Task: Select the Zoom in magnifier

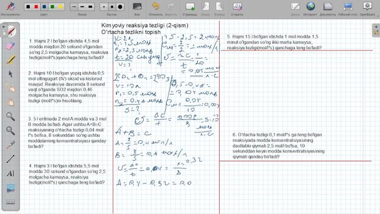Action: coord(11,117)
